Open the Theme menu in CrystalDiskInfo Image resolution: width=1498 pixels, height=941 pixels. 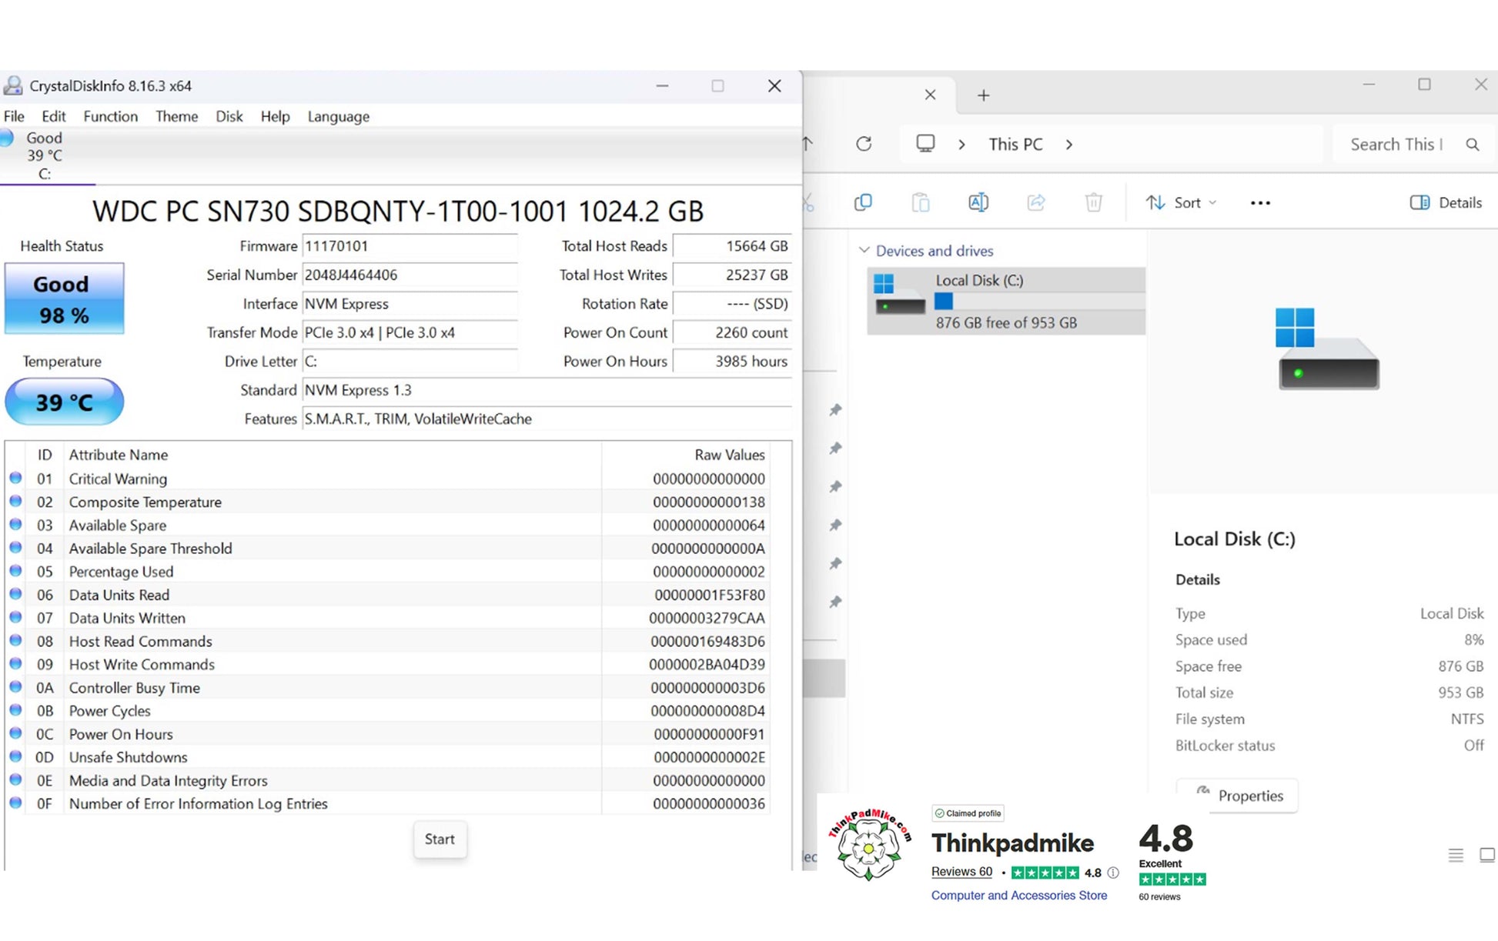(x=176, y=116)
